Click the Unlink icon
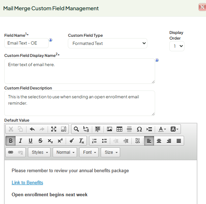 coord(20,152)
